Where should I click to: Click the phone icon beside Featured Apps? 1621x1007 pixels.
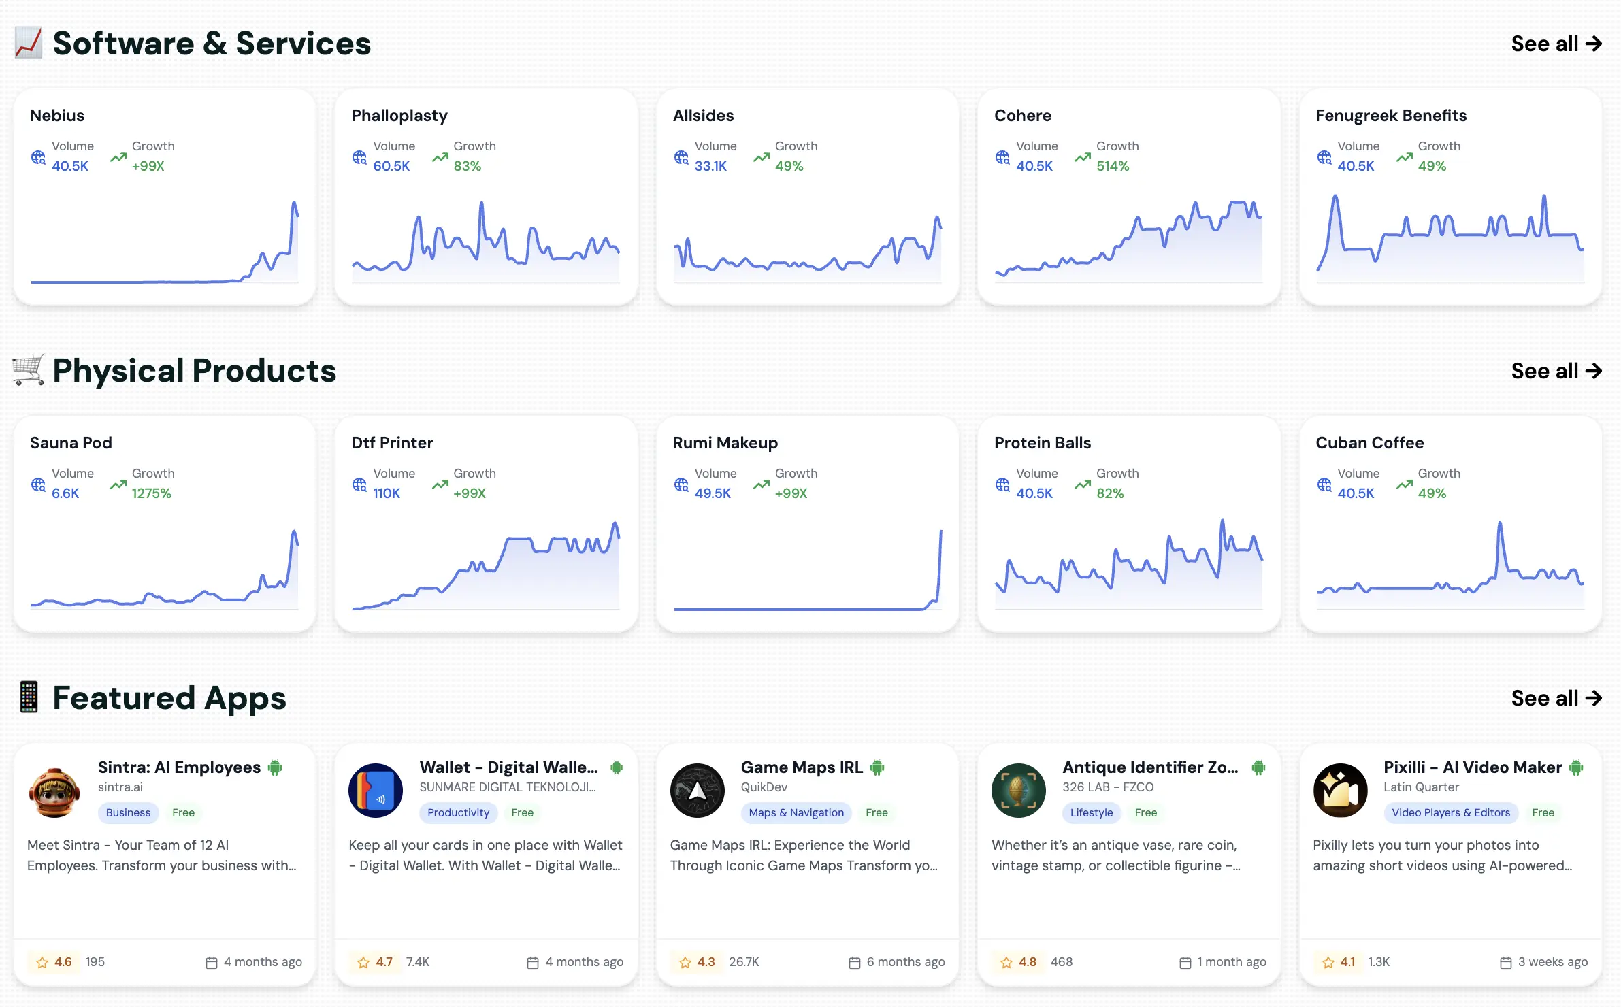tap(29, 697)
